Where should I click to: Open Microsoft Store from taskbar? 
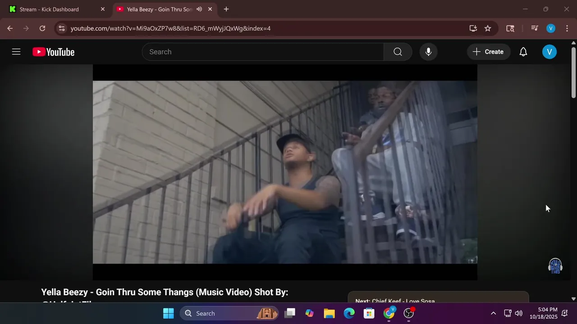coord(369,313)
